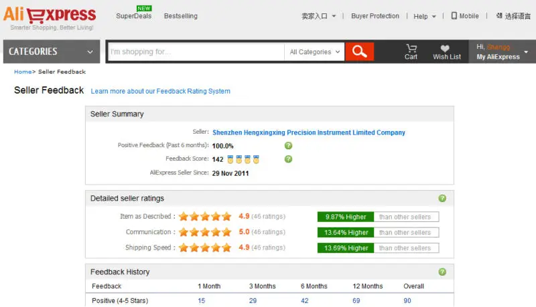Click the 13.64% Higher green bar
Screen dimensions: 536x307
[x=346, y=232]
